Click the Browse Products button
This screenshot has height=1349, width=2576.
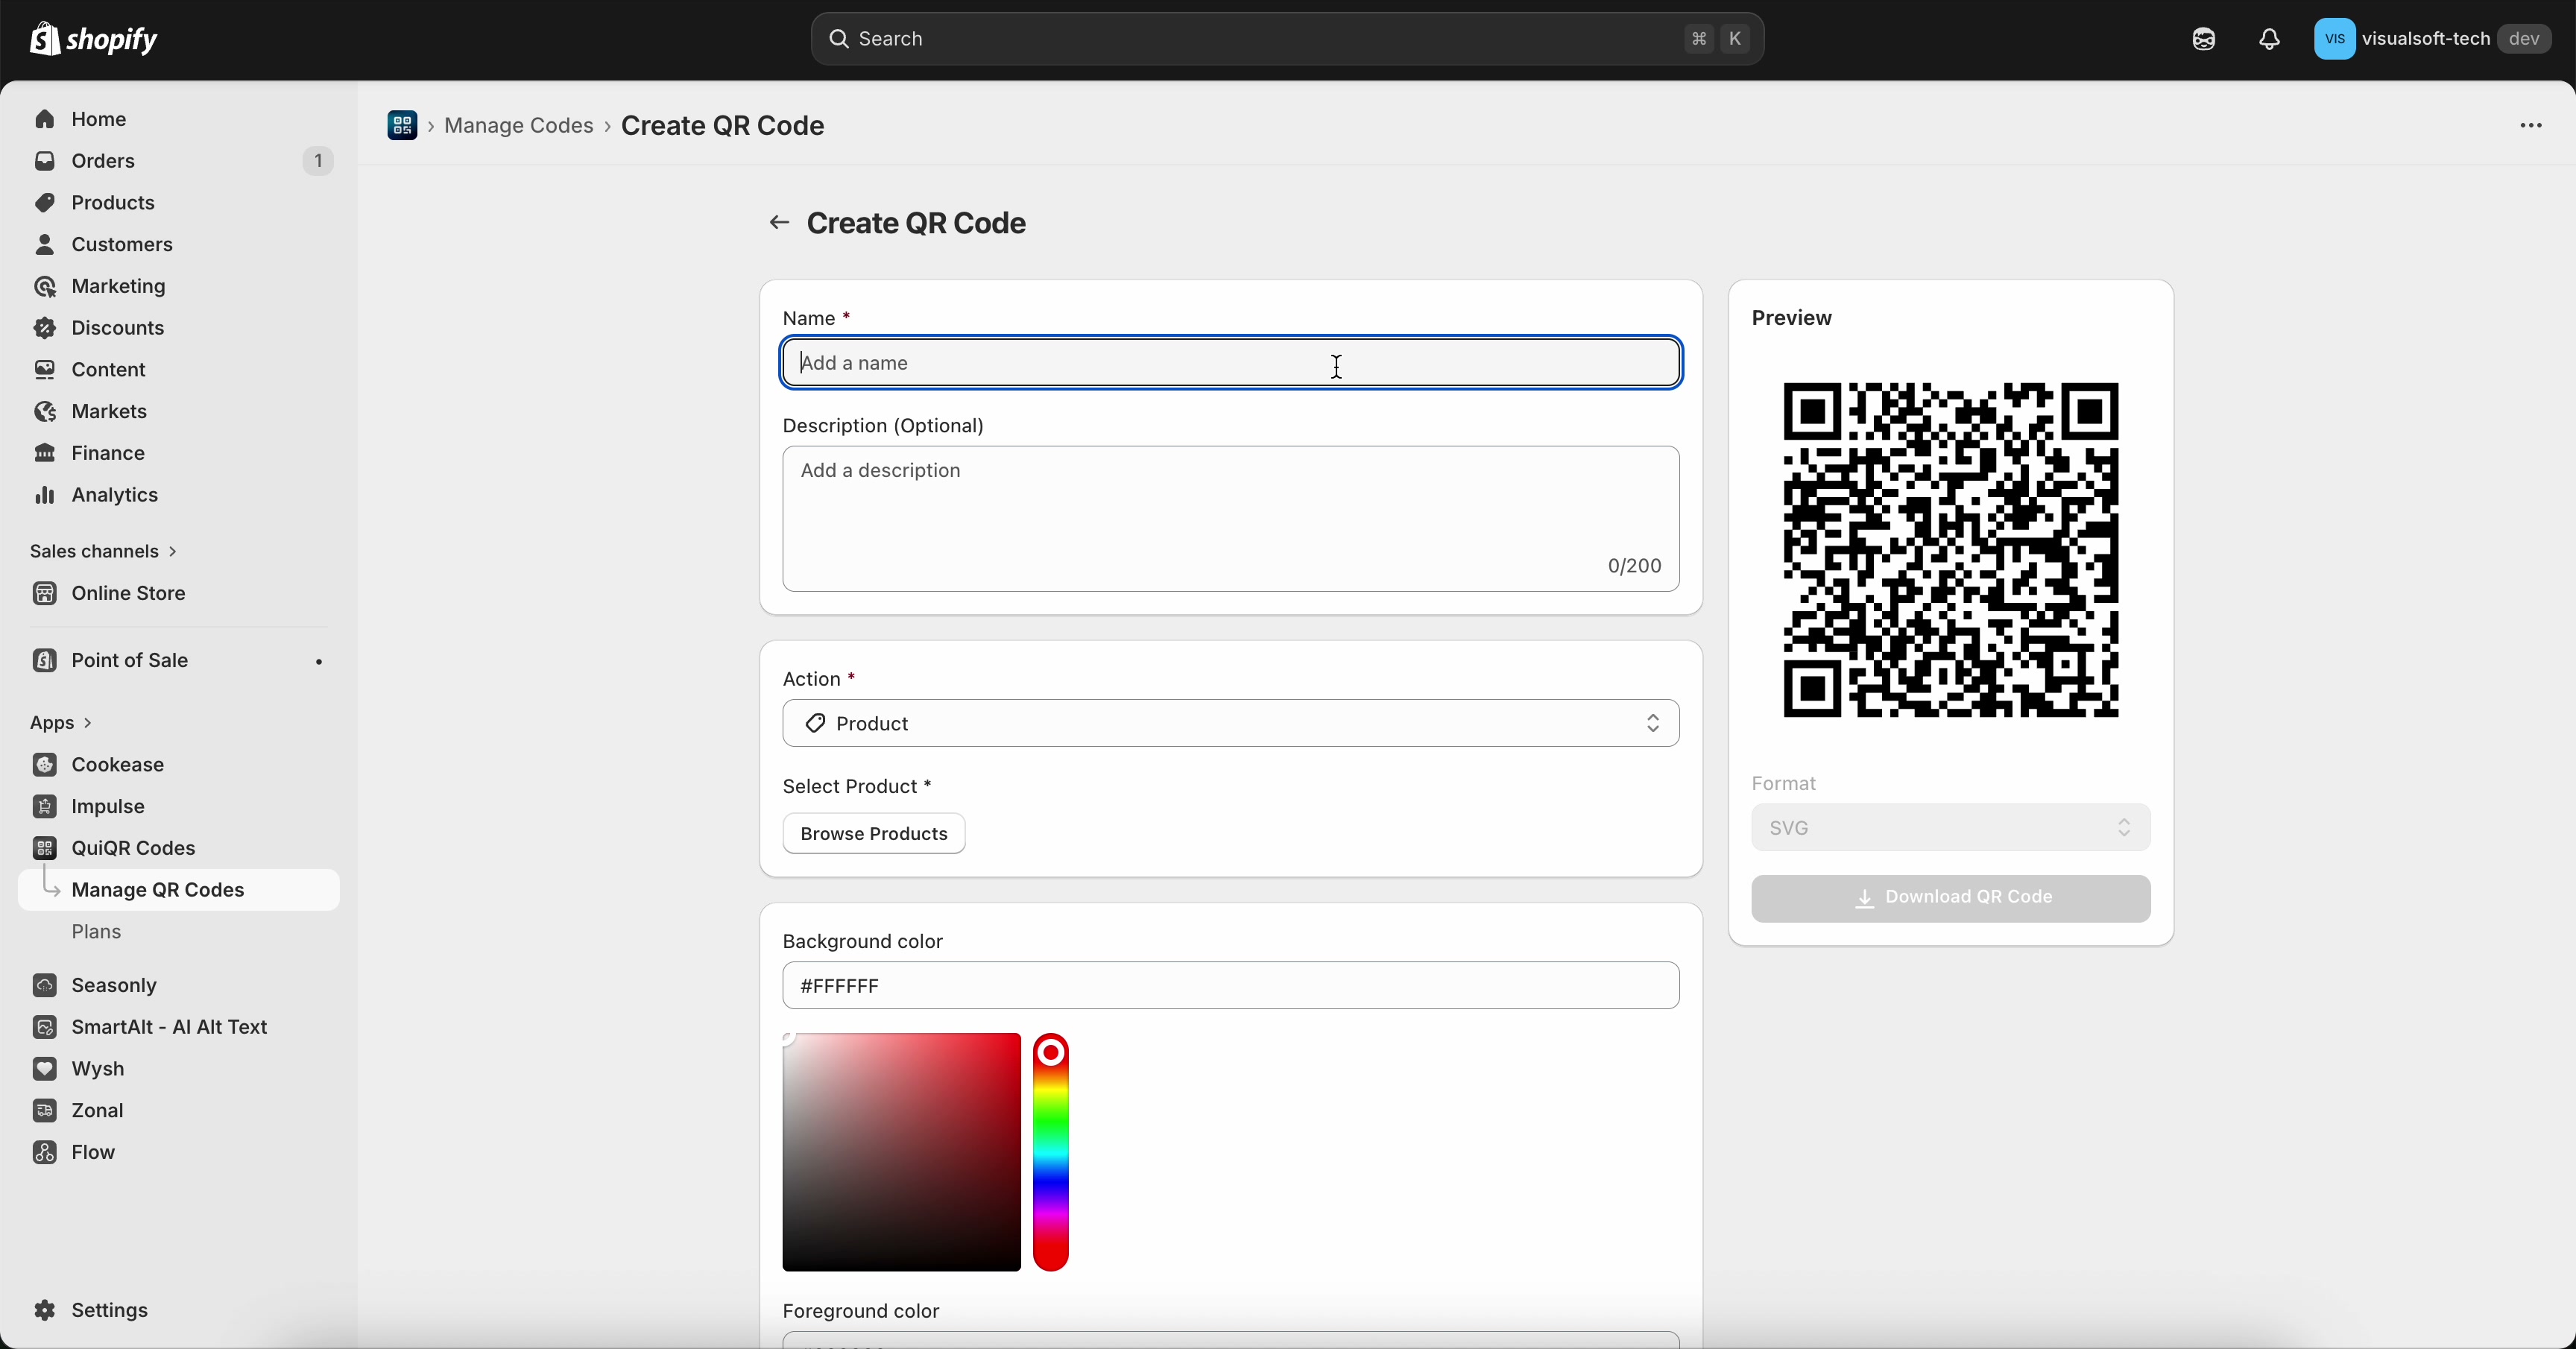click(x=872, y=833)
